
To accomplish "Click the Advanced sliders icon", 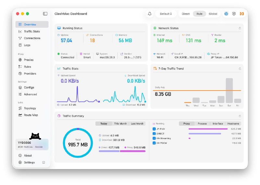I will [20, 94].
